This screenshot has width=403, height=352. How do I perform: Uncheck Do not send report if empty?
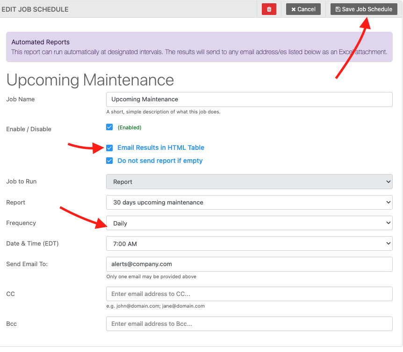coord(109,161)
